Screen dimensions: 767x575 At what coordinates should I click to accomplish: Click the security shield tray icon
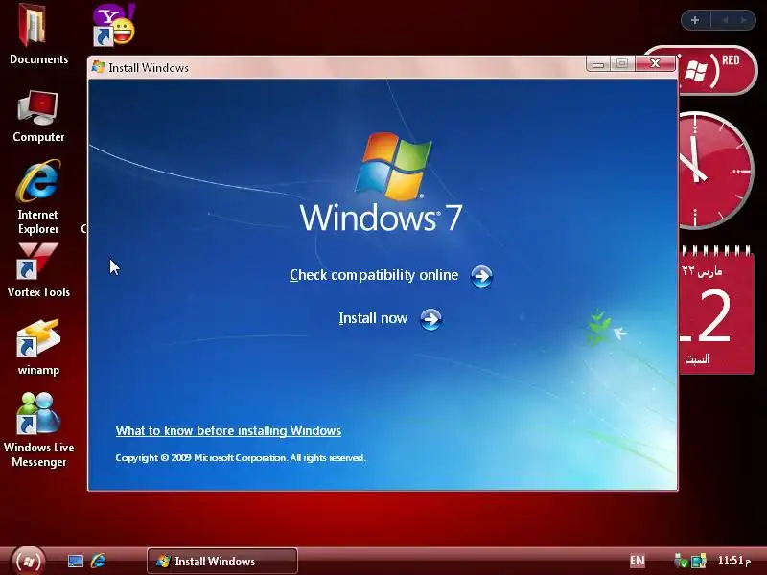coord(681,561)
